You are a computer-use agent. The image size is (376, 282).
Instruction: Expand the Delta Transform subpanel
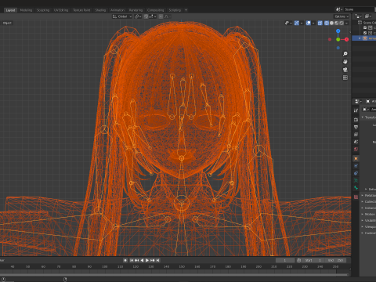(x=371, y=189)
